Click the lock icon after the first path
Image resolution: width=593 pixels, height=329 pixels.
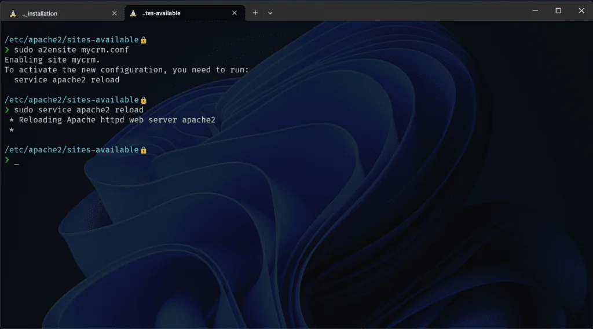[x=144, y=40]
